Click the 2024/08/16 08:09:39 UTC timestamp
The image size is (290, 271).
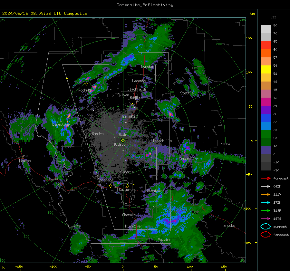pyautogui.click(x=44, y=14)
